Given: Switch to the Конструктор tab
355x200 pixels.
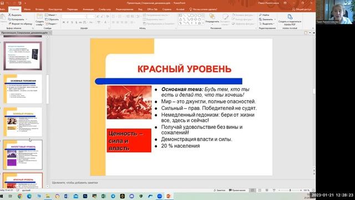Looking at the screenshot, I should click(55, 9).
